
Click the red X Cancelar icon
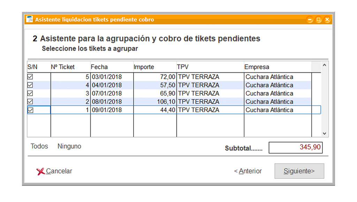pos(40,171)
